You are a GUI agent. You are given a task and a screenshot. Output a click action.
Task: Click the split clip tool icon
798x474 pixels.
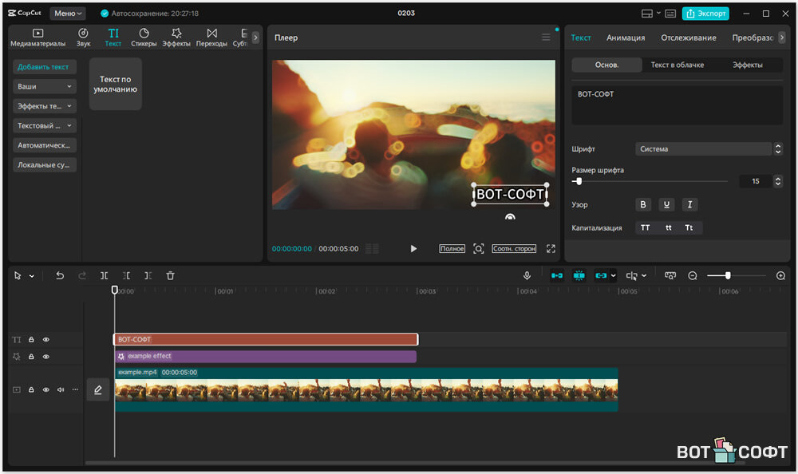(x=105, y=275)
